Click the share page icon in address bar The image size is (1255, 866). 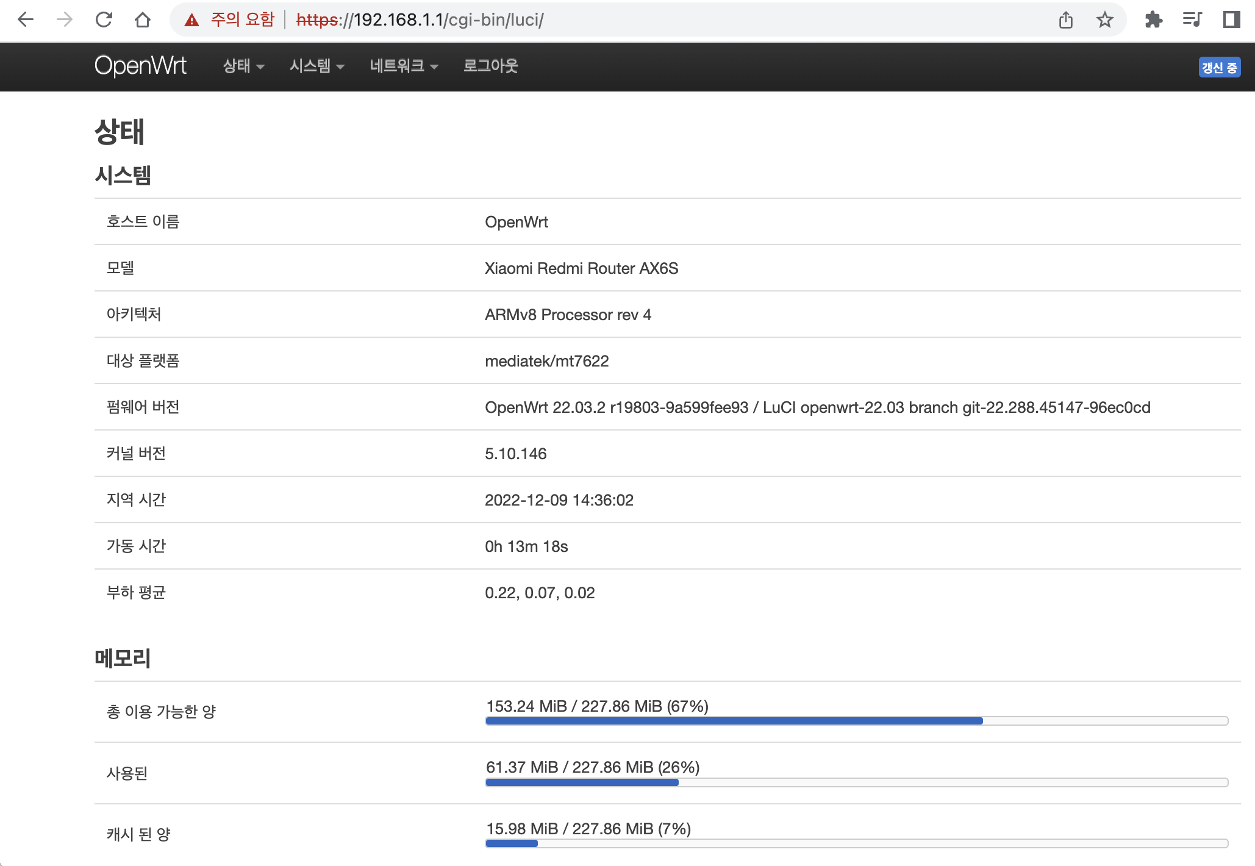[1065, 20]
